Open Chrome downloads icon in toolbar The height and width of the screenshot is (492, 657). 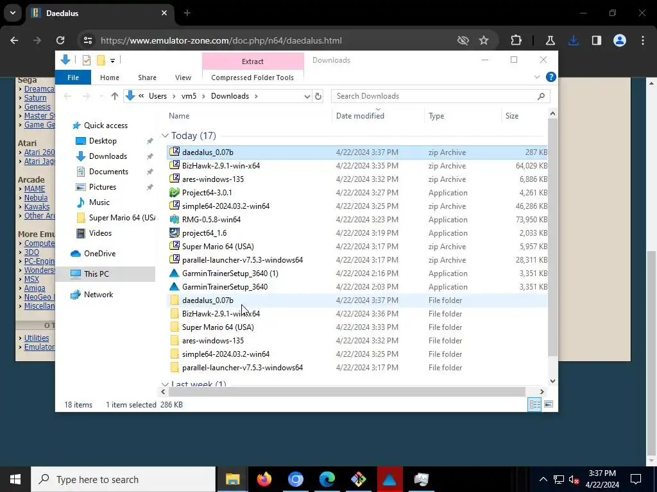(x=574, y=40)
